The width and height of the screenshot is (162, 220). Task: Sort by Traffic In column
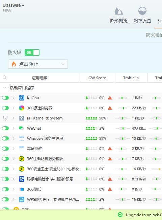point(131,78)
